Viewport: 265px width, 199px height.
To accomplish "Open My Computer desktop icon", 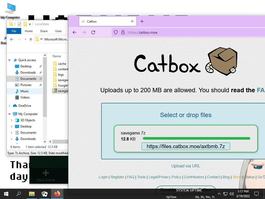I will (x=10, y=11).
